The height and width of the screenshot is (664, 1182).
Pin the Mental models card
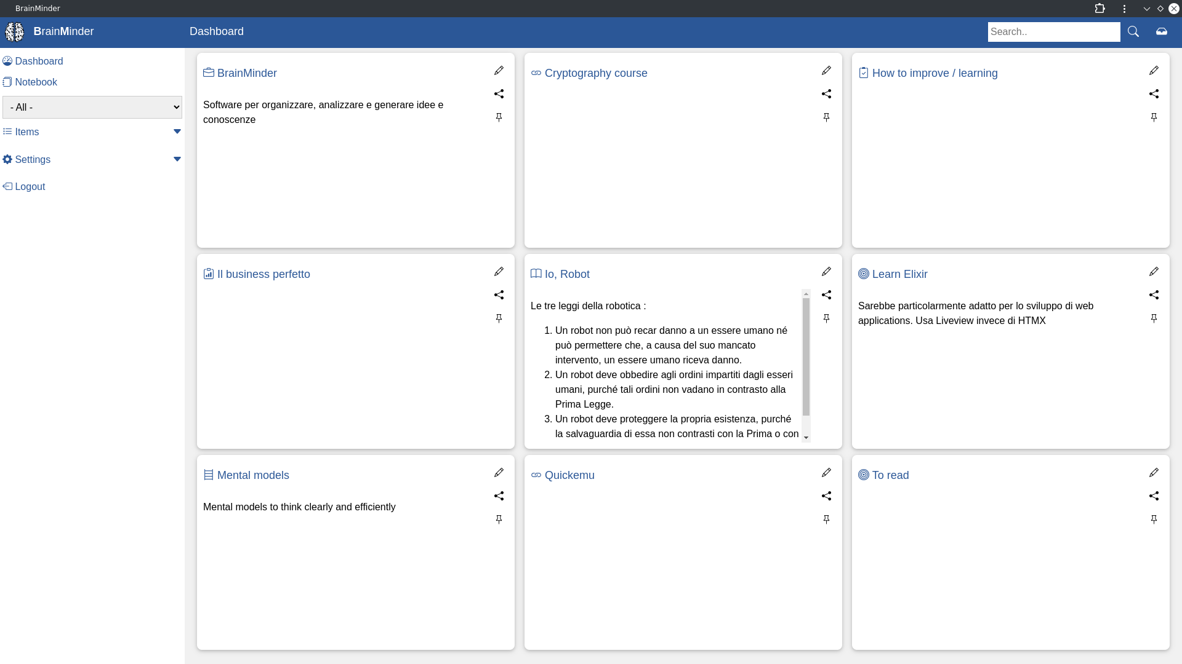click(x=499, y=520)
